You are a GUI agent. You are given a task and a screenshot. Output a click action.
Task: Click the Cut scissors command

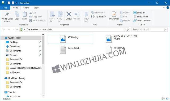(x=32, y=13)
